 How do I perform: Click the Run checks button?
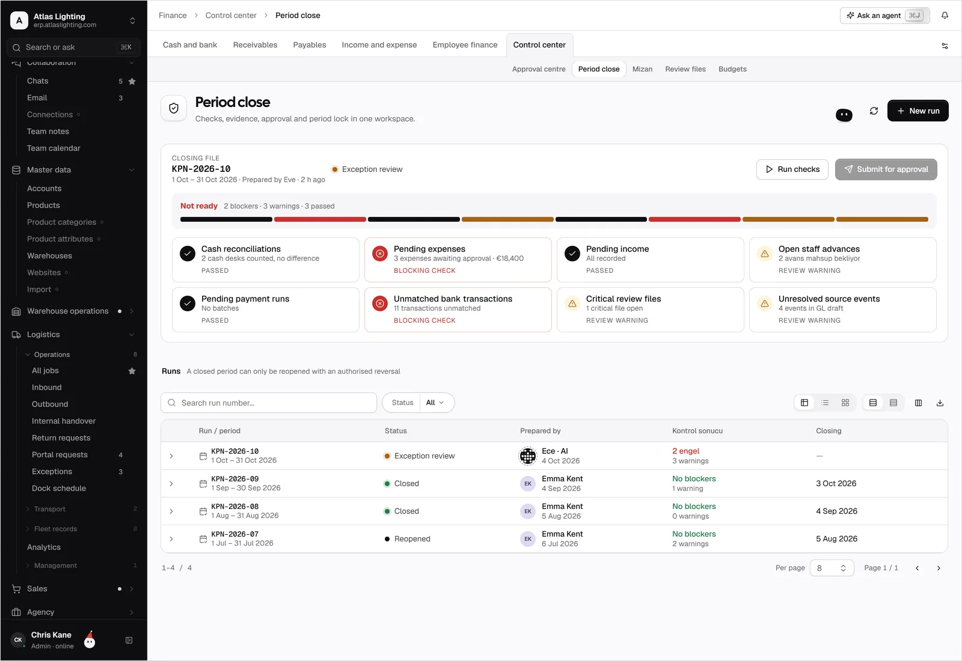click(792, 169)
